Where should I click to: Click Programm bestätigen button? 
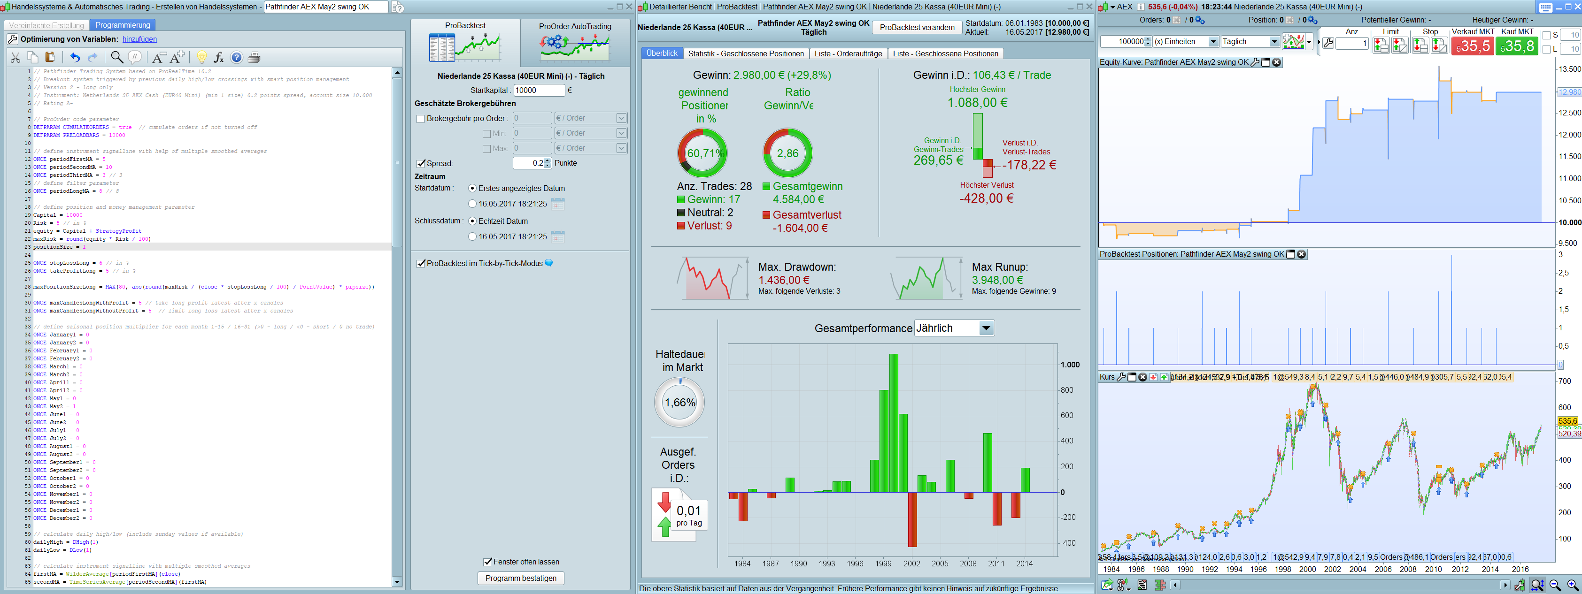520,578
